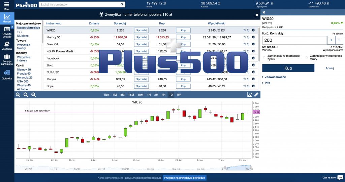The image size is (345, 182).
Task: Increase contract quantity with plus button
Action: tap(331, 40)
